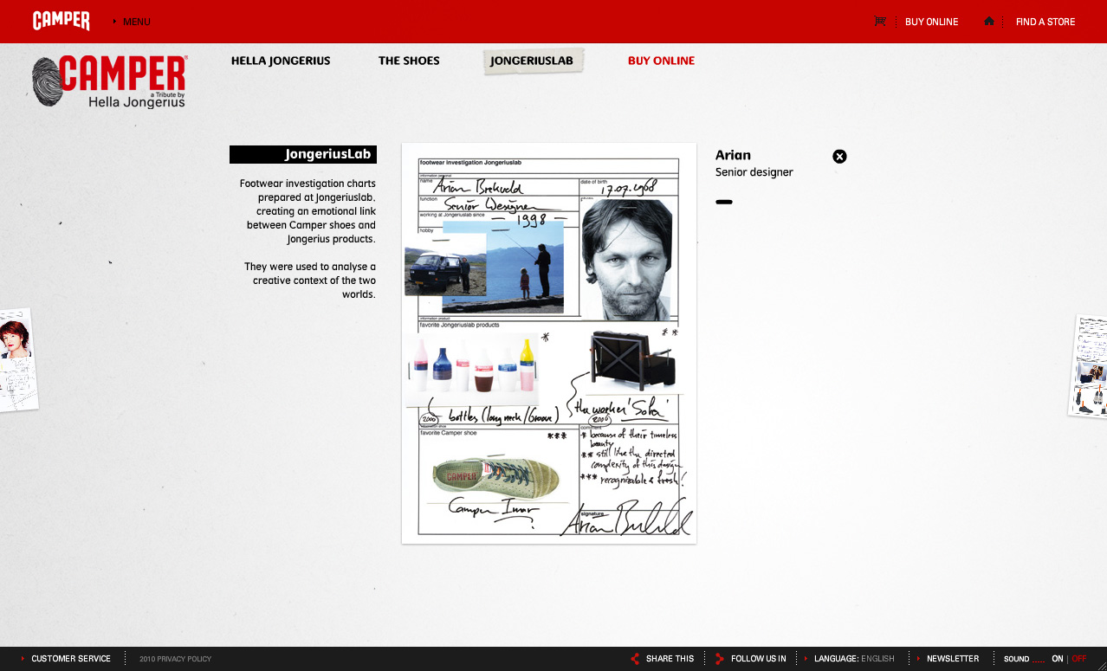Open the NEWSLETTER link

coord(953,659)
